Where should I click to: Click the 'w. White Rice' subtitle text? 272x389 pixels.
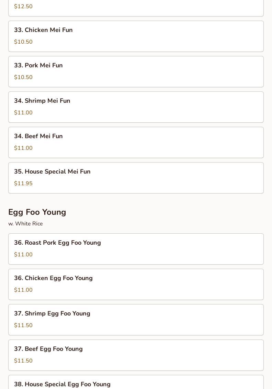tap(25, 224)
